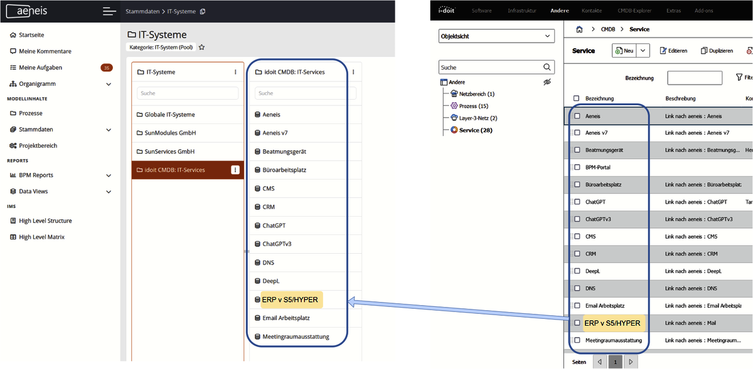Click the i-doit home breadcrumb icon

pos(579,29)
